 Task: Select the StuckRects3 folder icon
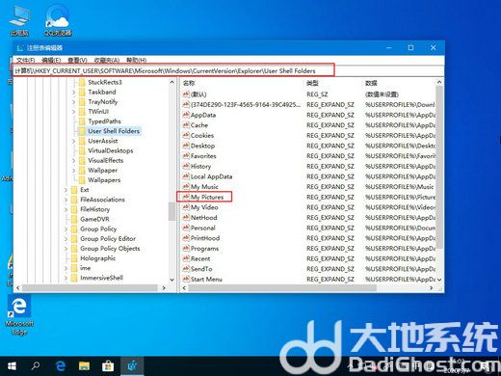(82, 82)
